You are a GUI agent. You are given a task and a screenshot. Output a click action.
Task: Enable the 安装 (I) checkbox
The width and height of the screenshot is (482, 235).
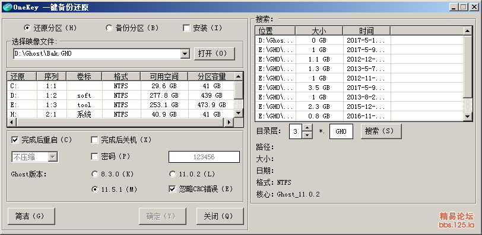click(x=186, y=28)
